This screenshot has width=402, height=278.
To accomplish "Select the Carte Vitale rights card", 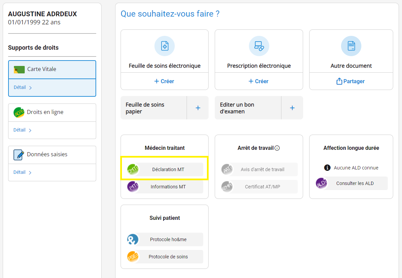I will point(52,69).
